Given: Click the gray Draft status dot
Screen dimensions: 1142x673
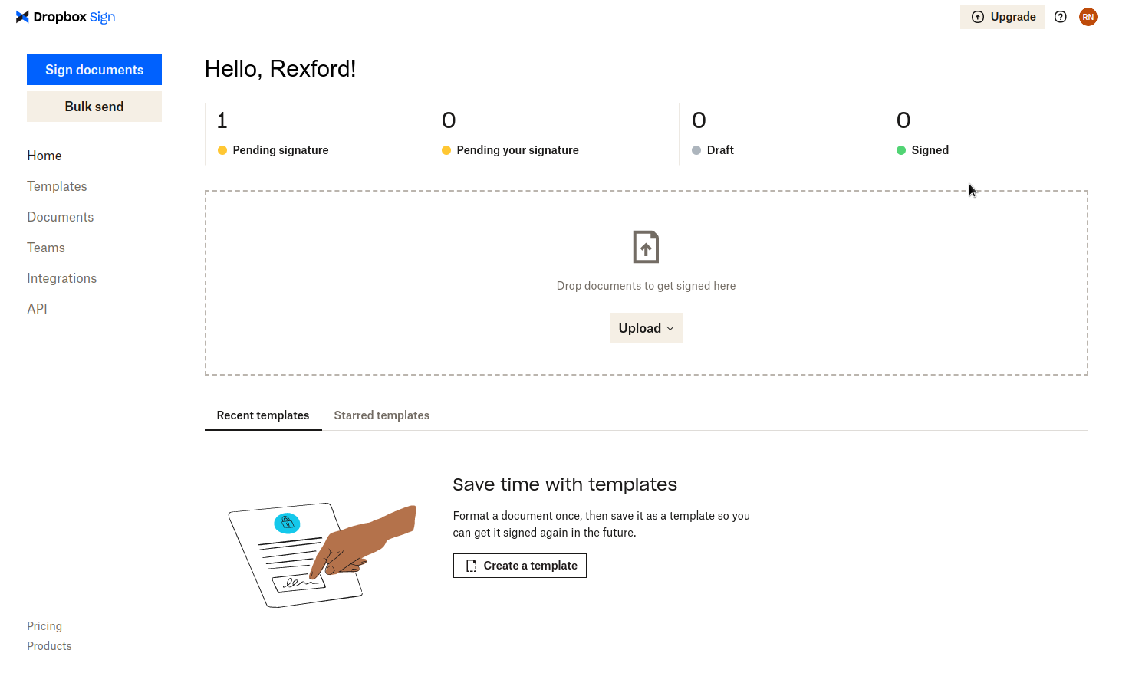Looking at the screenshot, I should tap(697, 150).
